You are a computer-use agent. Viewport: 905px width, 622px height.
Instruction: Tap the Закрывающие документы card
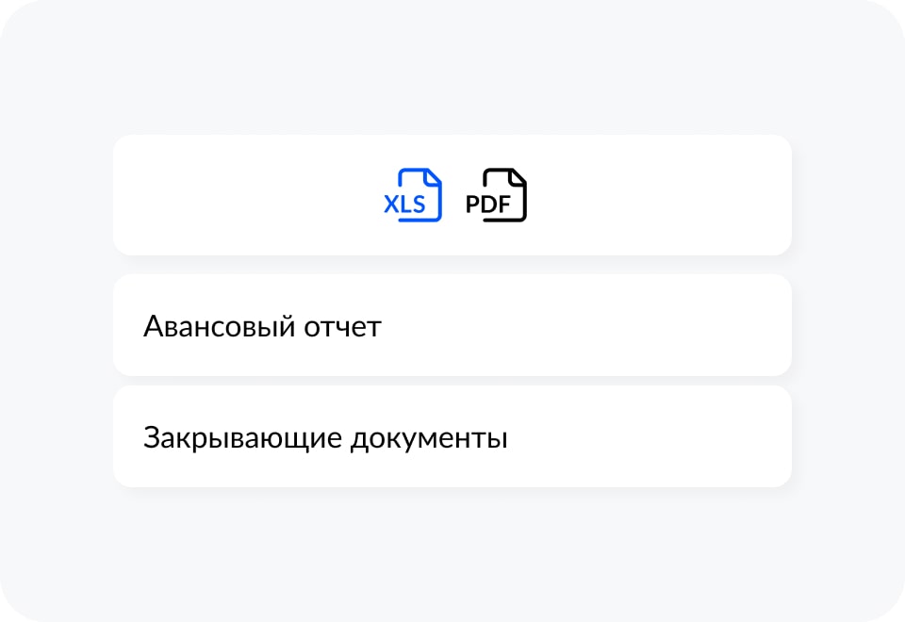452,437
